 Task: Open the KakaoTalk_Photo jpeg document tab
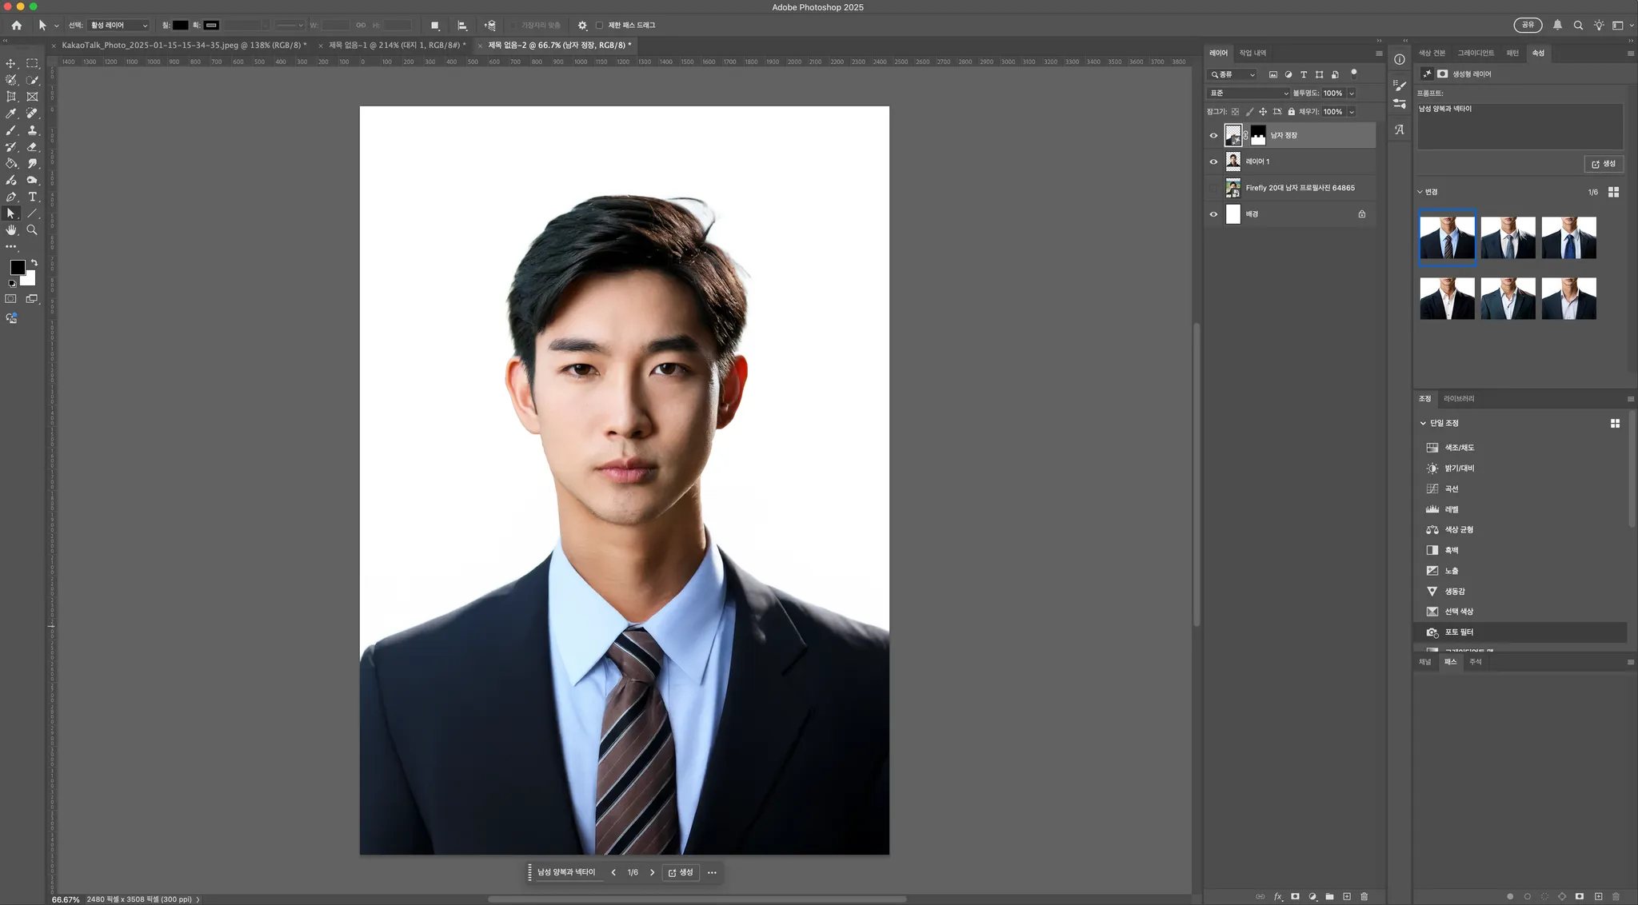(x=182, y=46)
